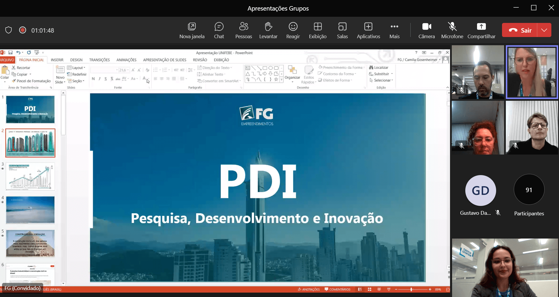This screenshot has height=297, width=559.
Task: Expand the shapes gallery more arrow
Action: 281,80
